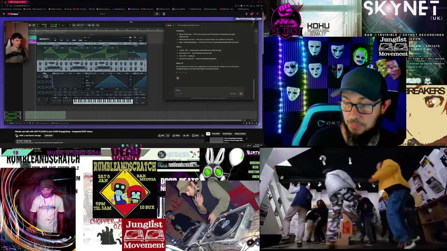The height and width of the screenshot is (251, 447).
Task: Select the Claude can talk browser tab
Action: [17, 2]
